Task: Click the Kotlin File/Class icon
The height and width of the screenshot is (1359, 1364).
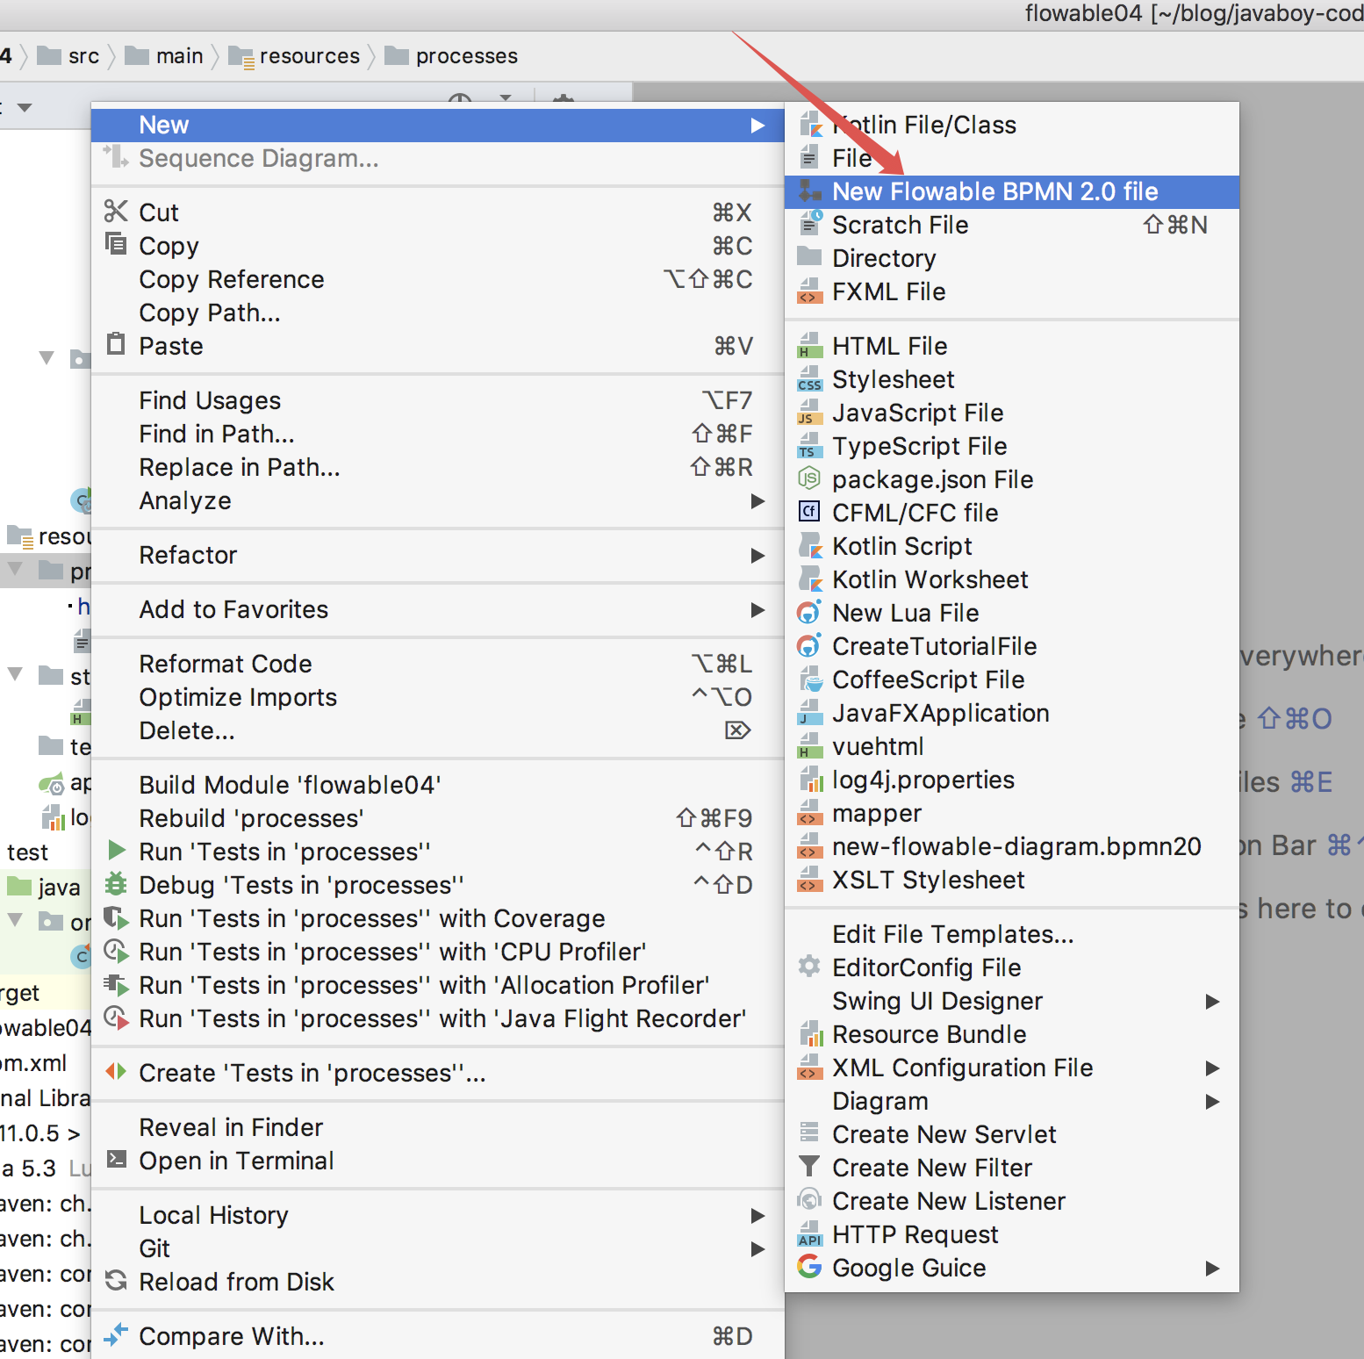Action: pos(809,125)
